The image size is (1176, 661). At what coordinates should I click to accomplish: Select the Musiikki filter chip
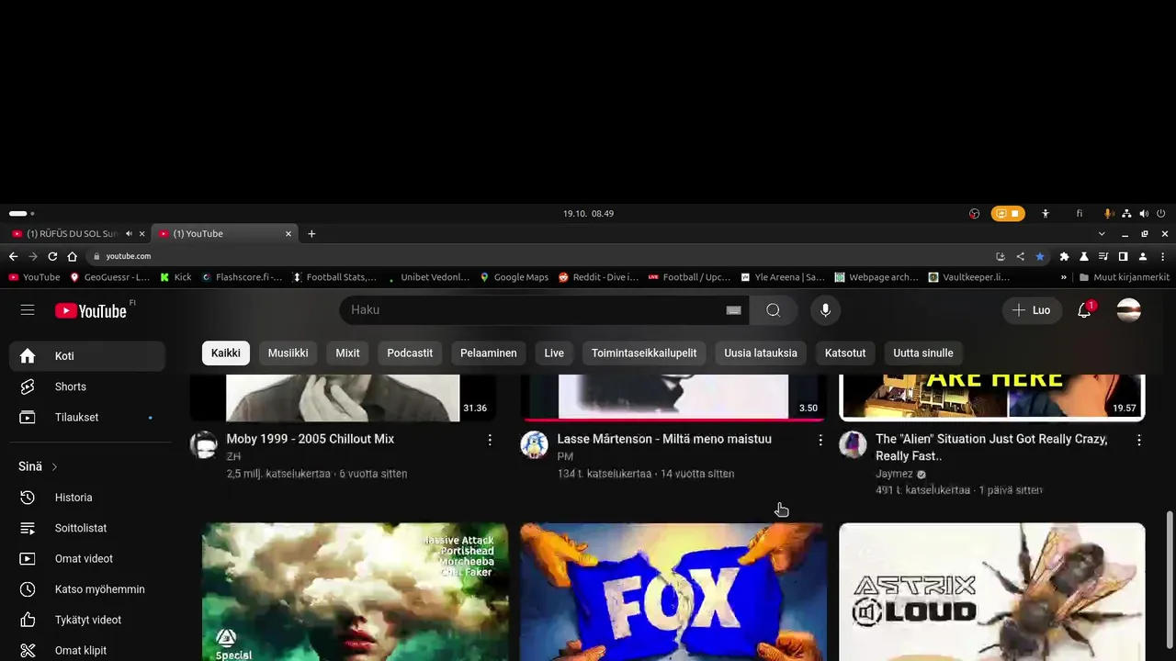coord(288,353)
